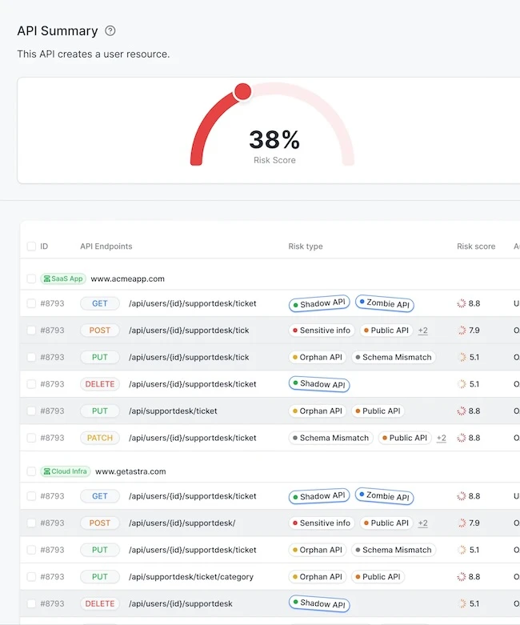Check the www.acmeapp.com group checkbox
520x625 pixels.
(x=31, y=279)
